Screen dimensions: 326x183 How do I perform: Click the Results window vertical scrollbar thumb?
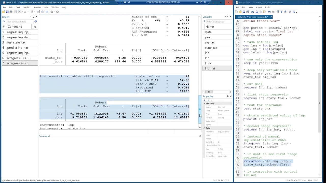(x=200, y=109)
